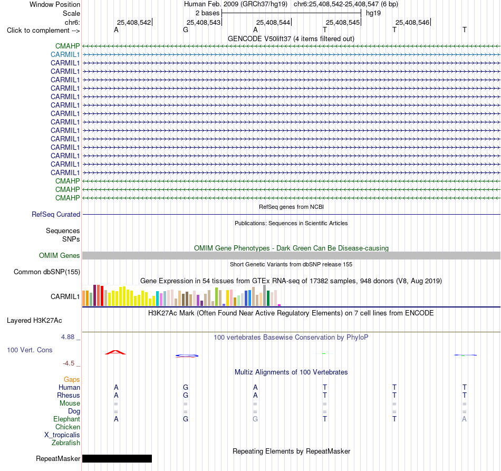The width and height of the screenshot is (501, 471).
Task: Click the short magenta bar ending GTEx chart
Action: click(280, 305)
